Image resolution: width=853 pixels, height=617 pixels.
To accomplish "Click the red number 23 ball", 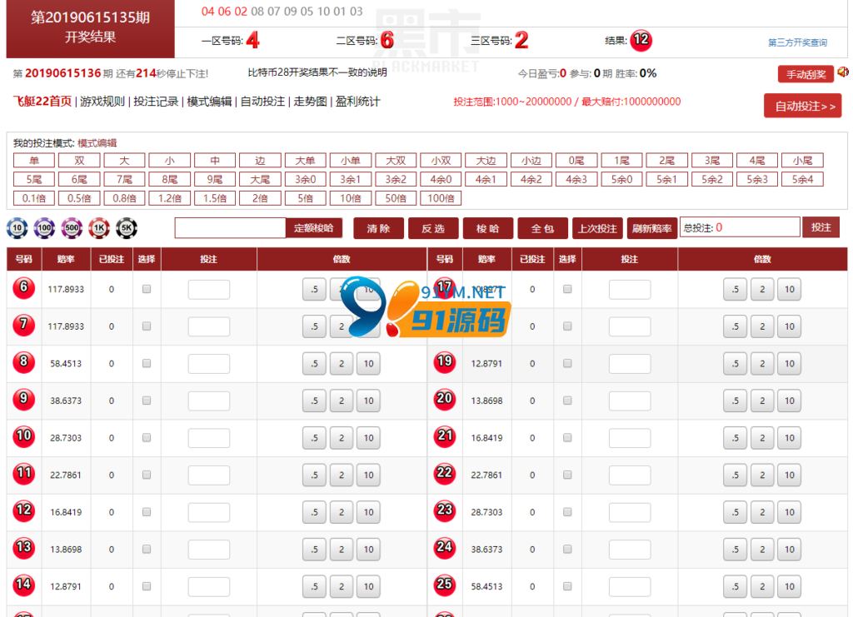I will (445, 510).
